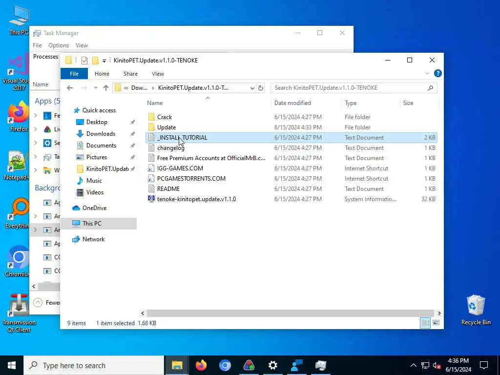The image size is (500, 375).
Task: Click the search magnifier icon in Explorer
Action: (430, 88)
